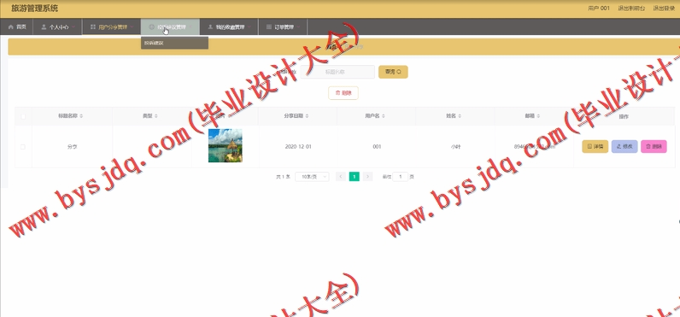Click the person icon beside 个人中心
The width and height of the screenshot is (680, 317).
pyautogui.click(x=44, y=26)
